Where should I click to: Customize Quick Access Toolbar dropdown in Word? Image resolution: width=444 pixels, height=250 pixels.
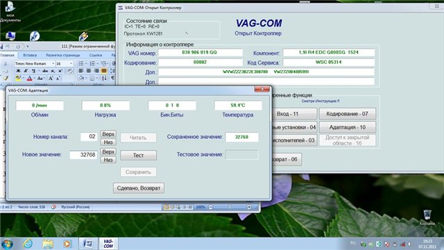pos(28,47)
